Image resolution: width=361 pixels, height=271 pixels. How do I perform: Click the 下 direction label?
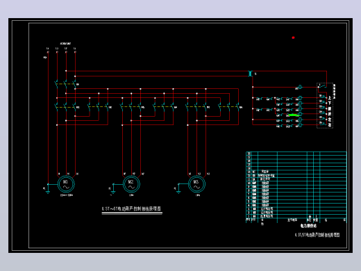pyautogui.click(x=330, y=104)
